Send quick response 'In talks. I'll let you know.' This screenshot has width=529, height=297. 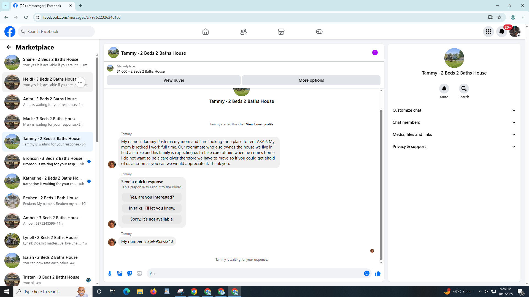pyautogui.click(x=152, y=208)
